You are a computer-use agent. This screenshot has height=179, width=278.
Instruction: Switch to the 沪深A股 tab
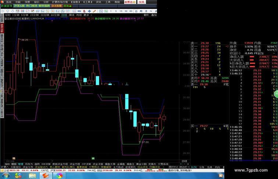pyautogui.click(x=19, y=6)
